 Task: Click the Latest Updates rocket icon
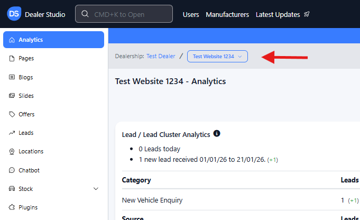coord(307,14)
